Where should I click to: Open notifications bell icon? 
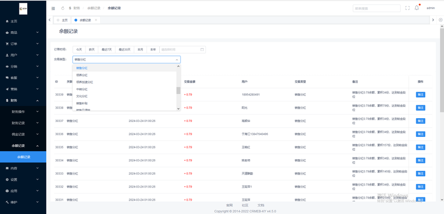(417, 8)
